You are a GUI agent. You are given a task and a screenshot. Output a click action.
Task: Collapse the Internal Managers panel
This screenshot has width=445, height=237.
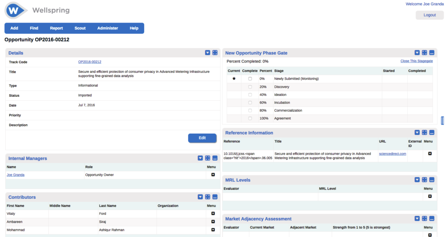215,158
